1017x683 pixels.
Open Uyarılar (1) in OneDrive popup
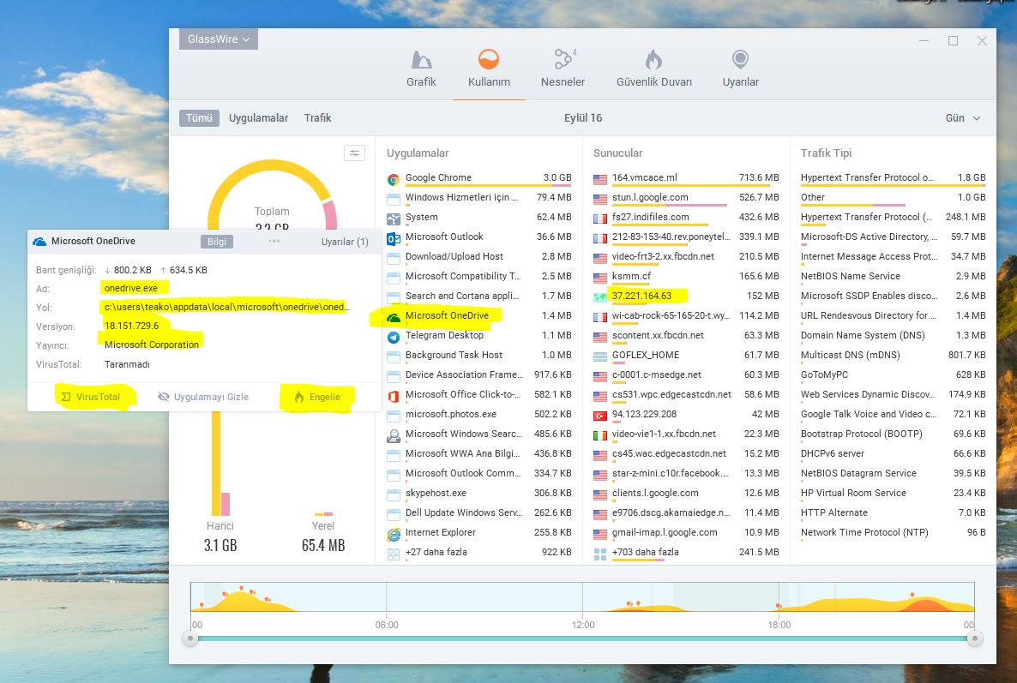345,242
